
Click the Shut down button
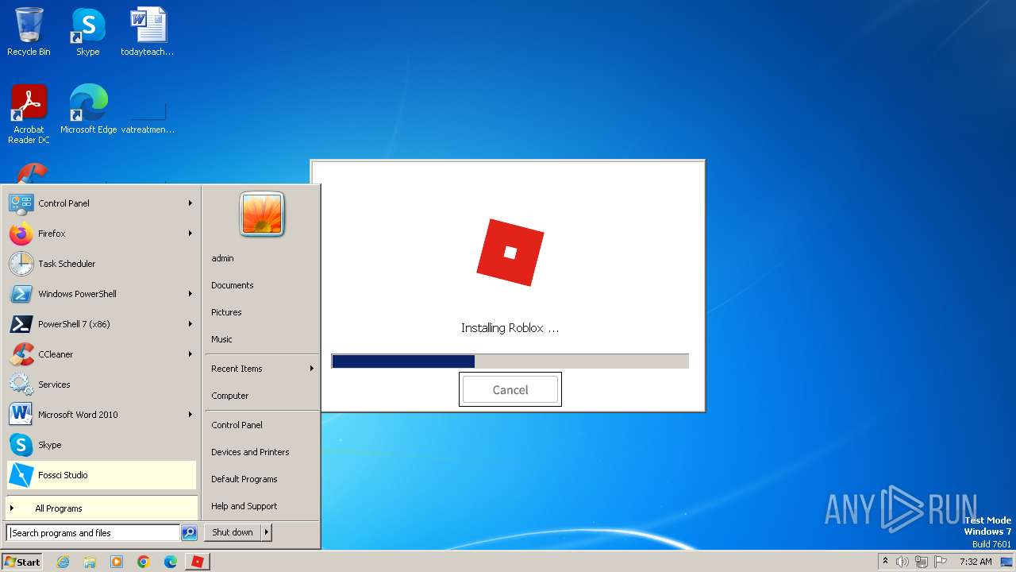pos(233,532)
